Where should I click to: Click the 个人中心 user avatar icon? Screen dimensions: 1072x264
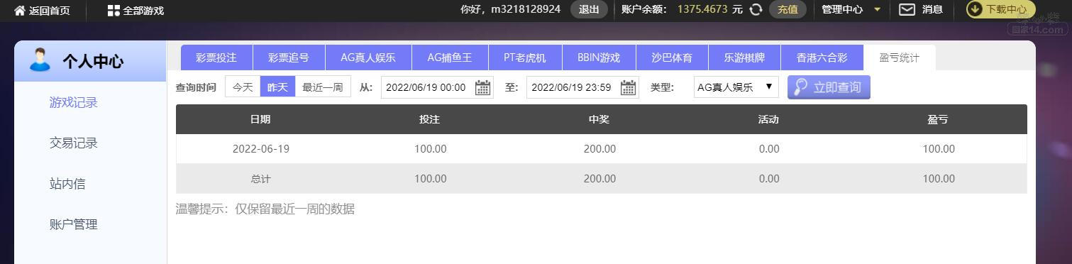tap(40, 60)
